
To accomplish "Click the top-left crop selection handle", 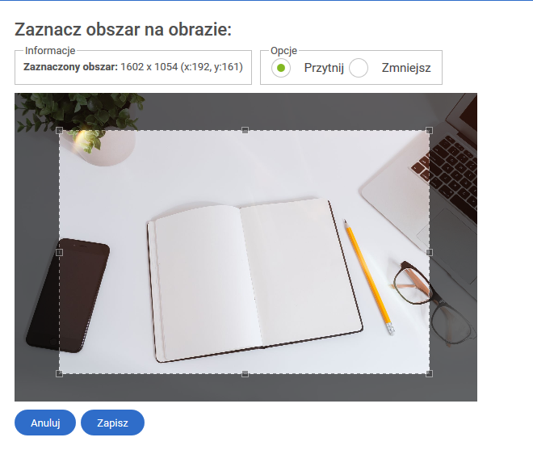I will [59, 130].
